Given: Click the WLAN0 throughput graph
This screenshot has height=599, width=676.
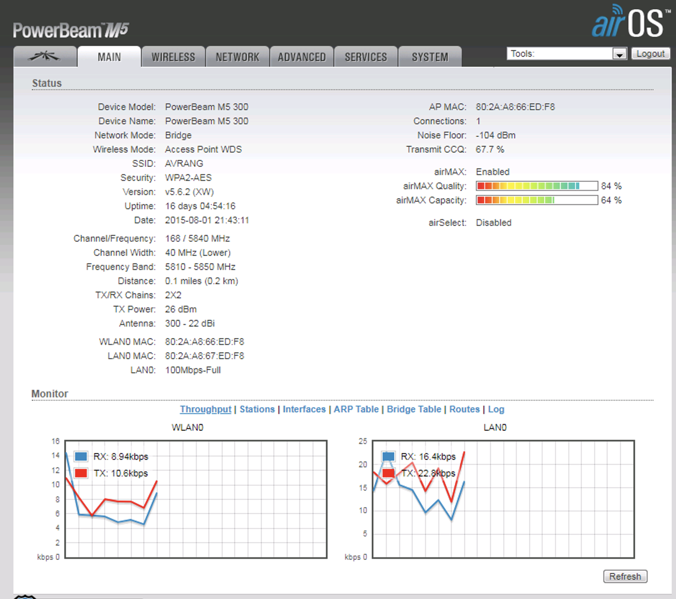Looking at the screenshot, I should (196, 499).
